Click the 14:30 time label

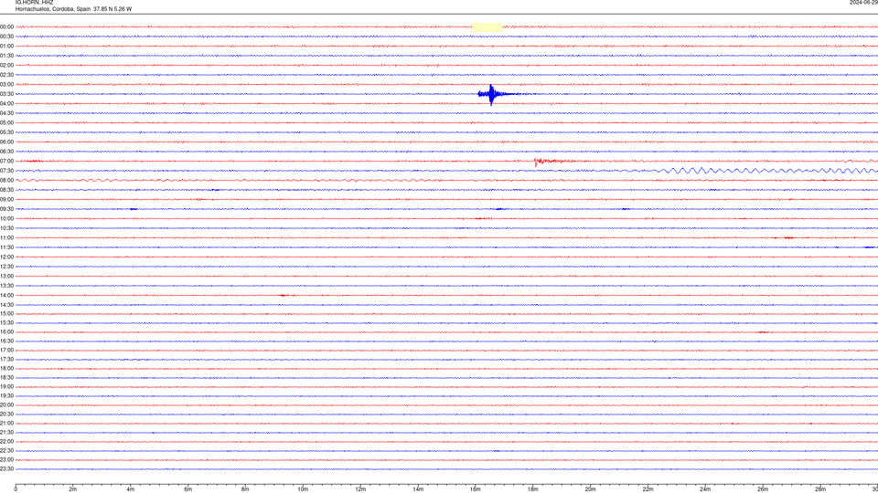[6, 305]
